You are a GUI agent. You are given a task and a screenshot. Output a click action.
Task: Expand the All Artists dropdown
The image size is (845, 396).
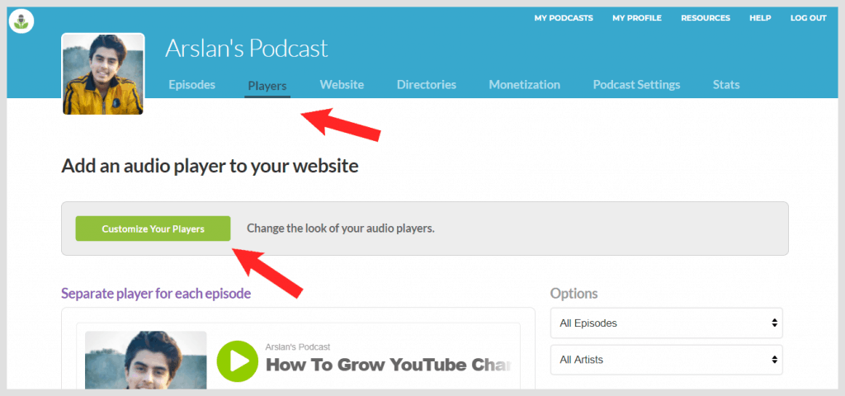point(666,360)
